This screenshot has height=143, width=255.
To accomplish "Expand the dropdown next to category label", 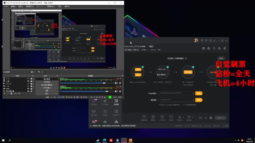I will [x=148, y=50].
